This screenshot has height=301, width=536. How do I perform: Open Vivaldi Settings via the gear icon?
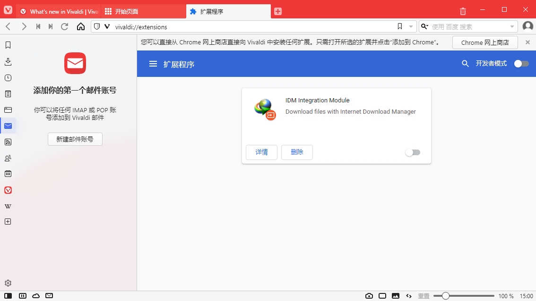pos(8,283)
